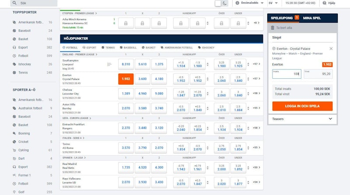Adjust handicap stepper for Southampton–Liverpool row

[x=207, y=64]
